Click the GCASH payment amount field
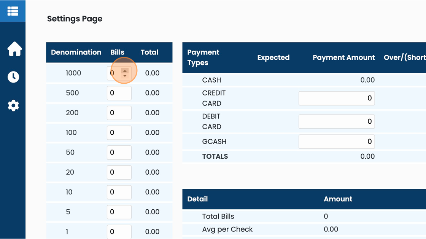The height and width of the screenshot is (239, 426). click(337, 142)
